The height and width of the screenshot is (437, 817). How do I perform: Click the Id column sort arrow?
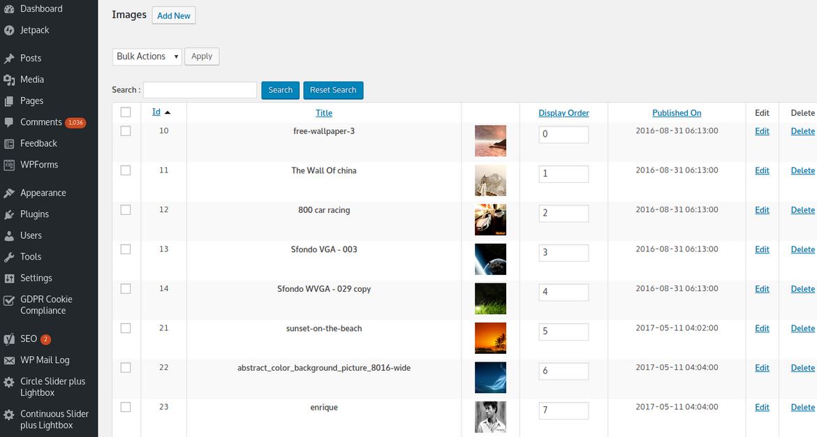[168, 112]
